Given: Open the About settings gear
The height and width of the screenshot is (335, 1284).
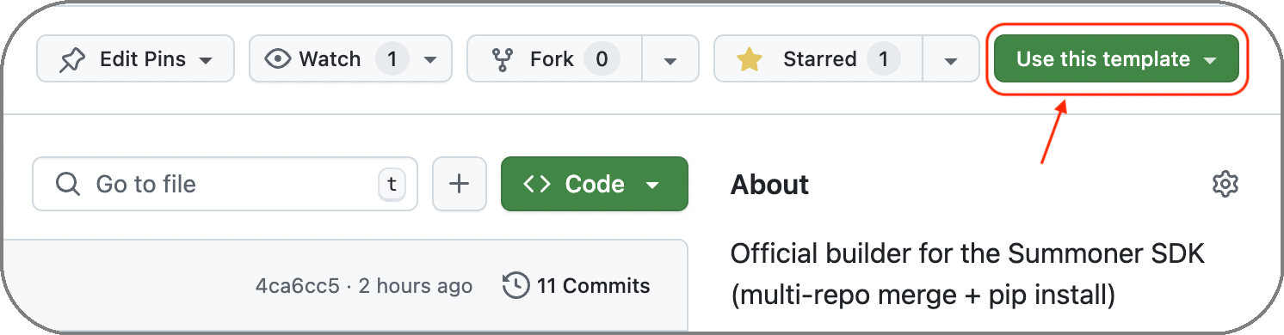Looking at the screenshot, I should click(1225, 184).
